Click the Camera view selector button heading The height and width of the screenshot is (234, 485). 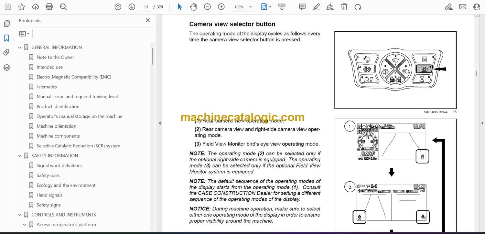click(x=232, y=24)
